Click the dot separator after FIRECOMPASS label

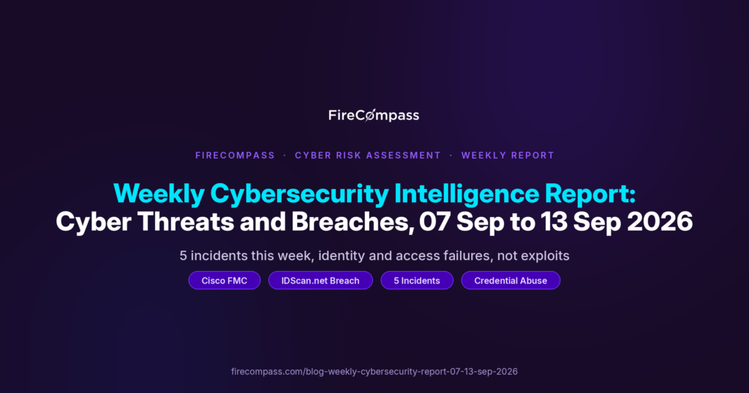coord(285,156)
